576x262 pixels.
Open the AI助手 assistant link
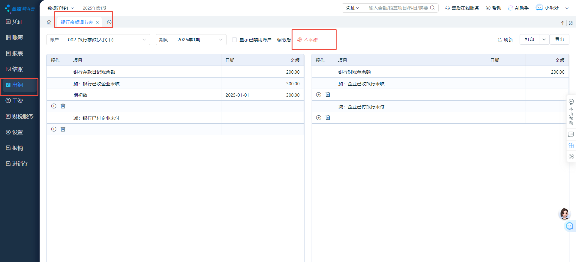(x=518, y=8)
